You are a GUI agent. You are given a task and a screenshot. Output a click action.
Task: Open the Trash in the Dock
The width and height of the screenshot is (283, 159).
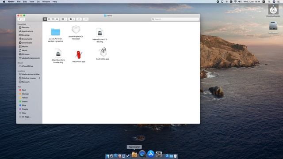click(x=175, y=156)
